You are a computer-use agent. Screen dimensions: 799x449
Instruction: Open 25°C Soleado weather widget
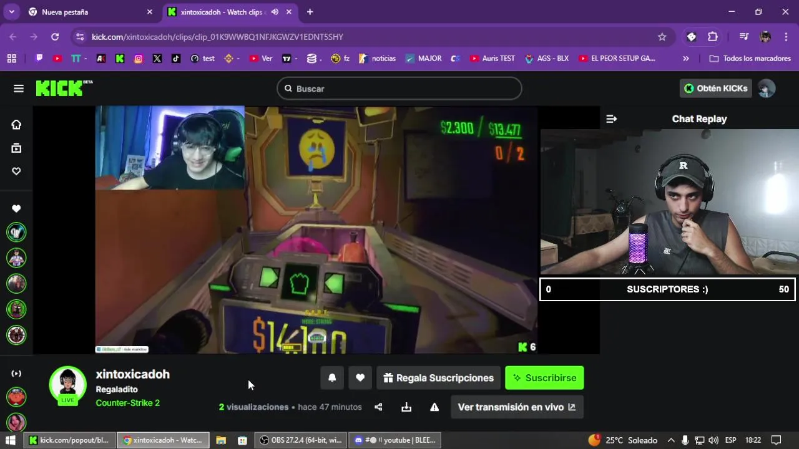[x=622, y=440]
